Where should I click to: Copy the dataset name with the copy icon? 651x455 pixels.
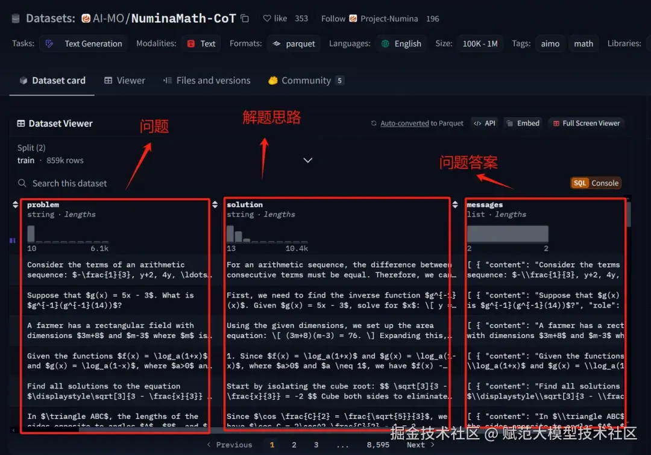(245, 19)
